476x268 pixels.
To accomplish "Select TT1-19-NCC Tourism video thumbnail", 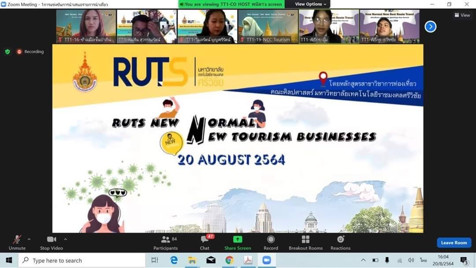I will click(268, 26).
